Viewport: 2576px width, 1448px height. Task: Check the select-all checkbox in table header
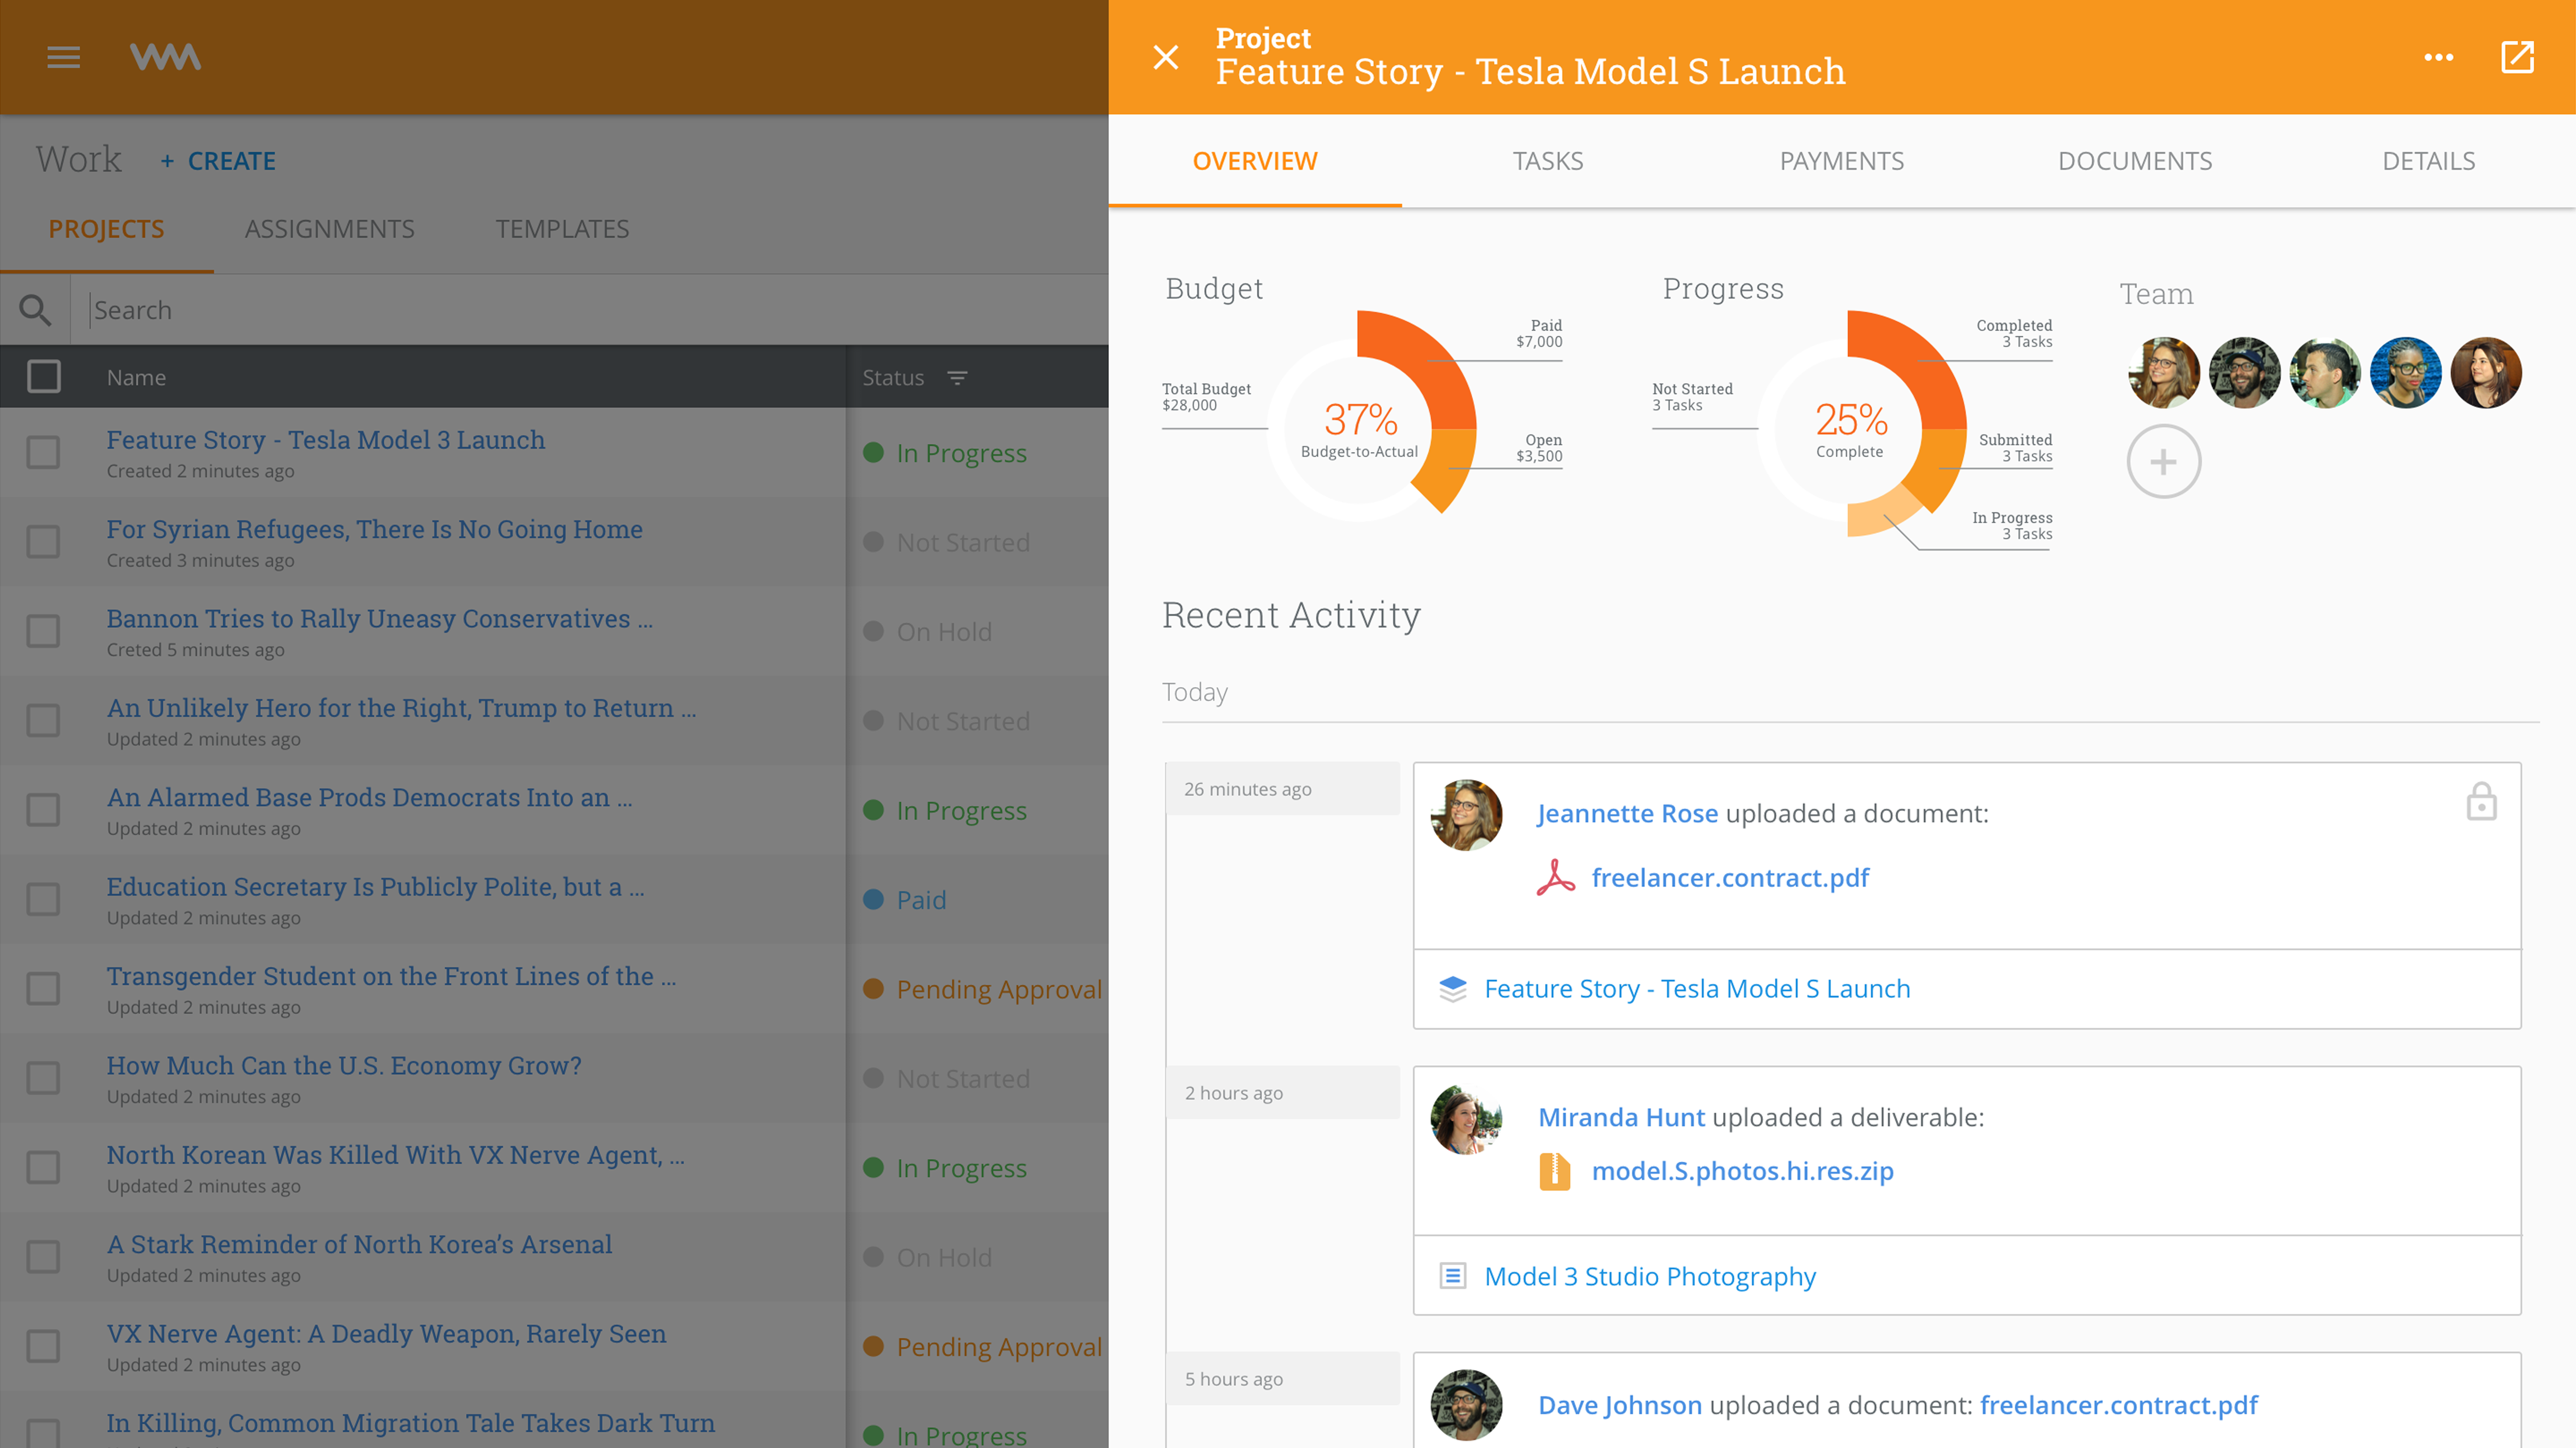click(43, 377)
